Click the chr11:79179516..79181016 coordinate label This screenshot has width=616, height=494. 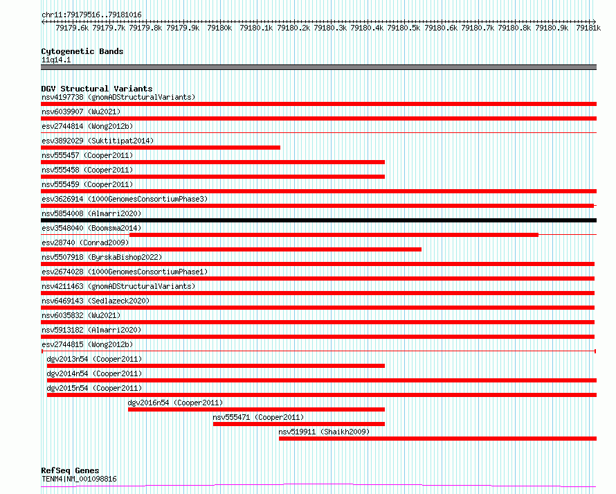(91, 15)
